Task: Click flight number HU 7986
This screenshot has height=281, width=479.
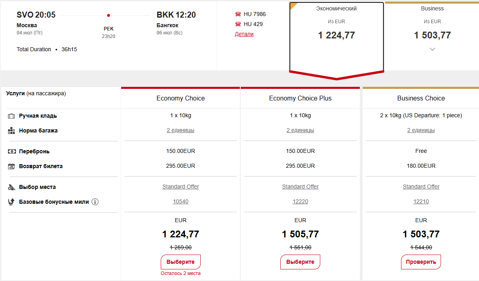Action: tap(254, 14)
